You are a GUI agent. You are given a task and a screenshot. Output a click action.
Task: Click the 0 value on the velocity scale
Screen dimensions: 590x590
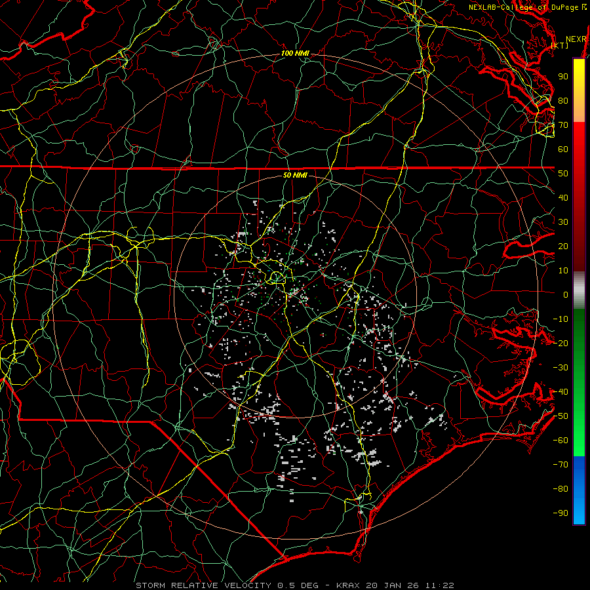pyautogui.click(x=566, y=295)
